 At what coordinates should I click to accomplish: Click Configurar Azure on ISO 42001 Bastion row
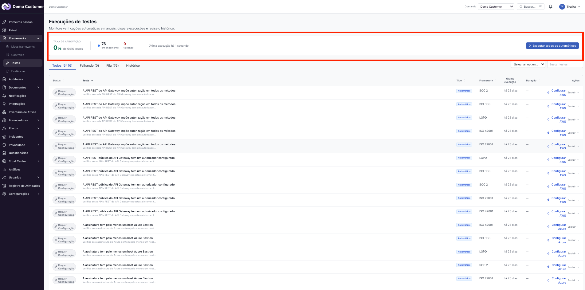(557, 227)
